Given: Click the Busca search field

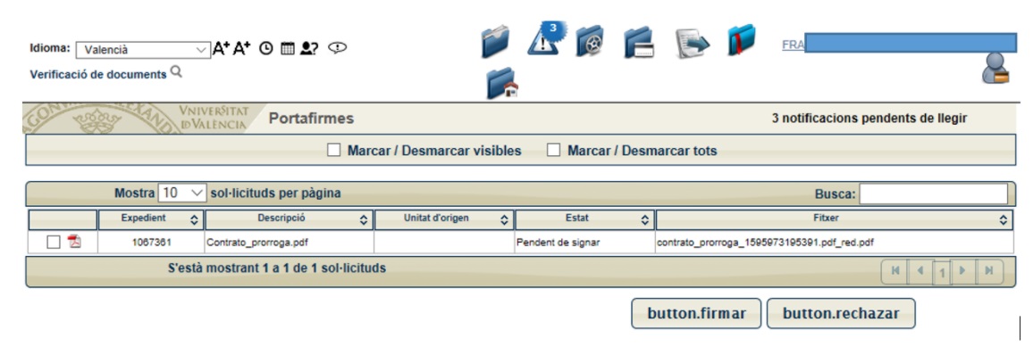Looking at the screenshot, I should click(x=934, y=194).
